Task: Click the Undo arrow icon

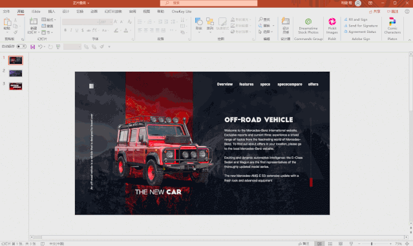Action: [x=40, y=47]
